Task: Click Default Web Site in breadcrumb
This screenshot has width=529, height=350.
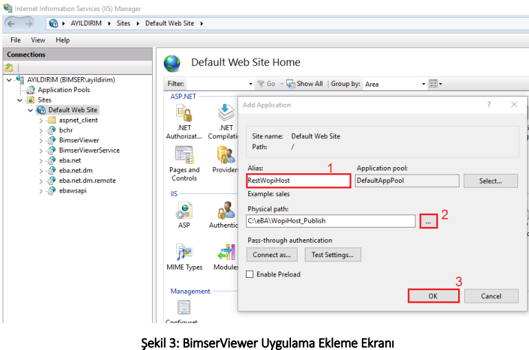Action: (170, 23)
